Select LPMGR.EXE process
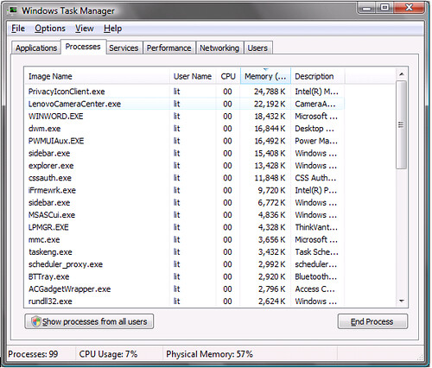Image resolution: width=432 pixels, height=368 pixels. 184,227
